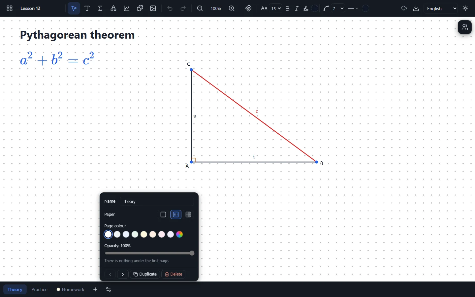
Task: Select the Text tool in toolbar
Action: click(87, 9)
